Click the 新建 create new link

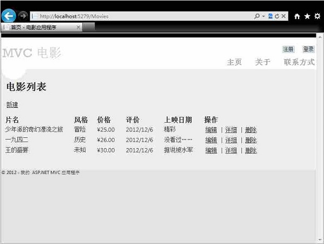12,104
